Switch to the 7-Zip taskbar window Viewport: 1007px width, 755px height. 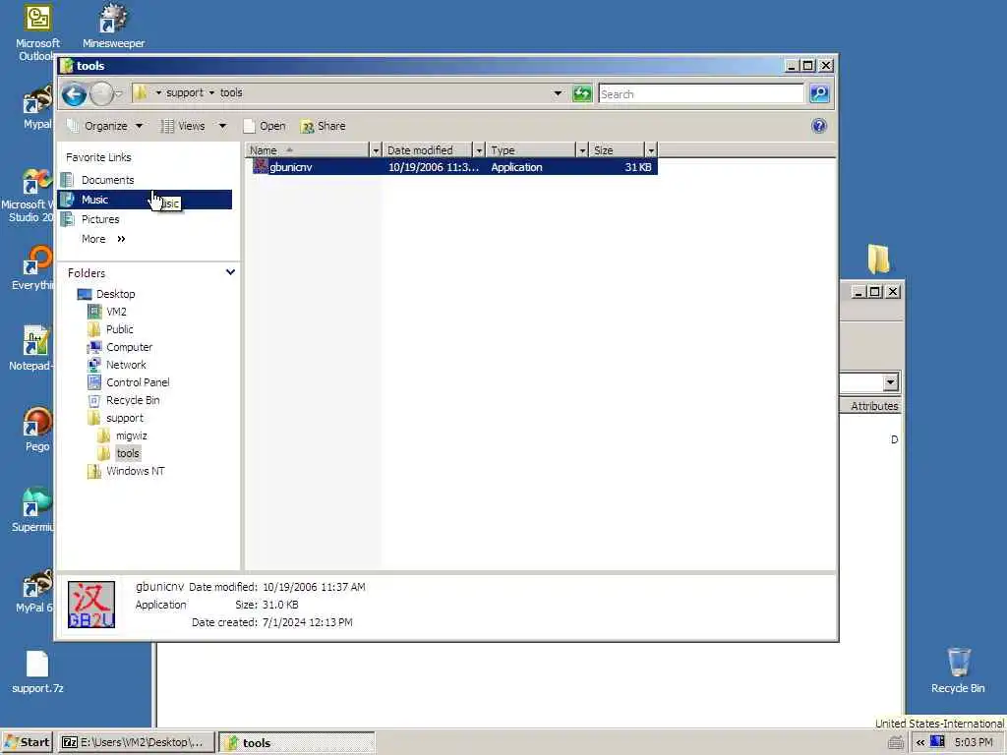(136, 743)
